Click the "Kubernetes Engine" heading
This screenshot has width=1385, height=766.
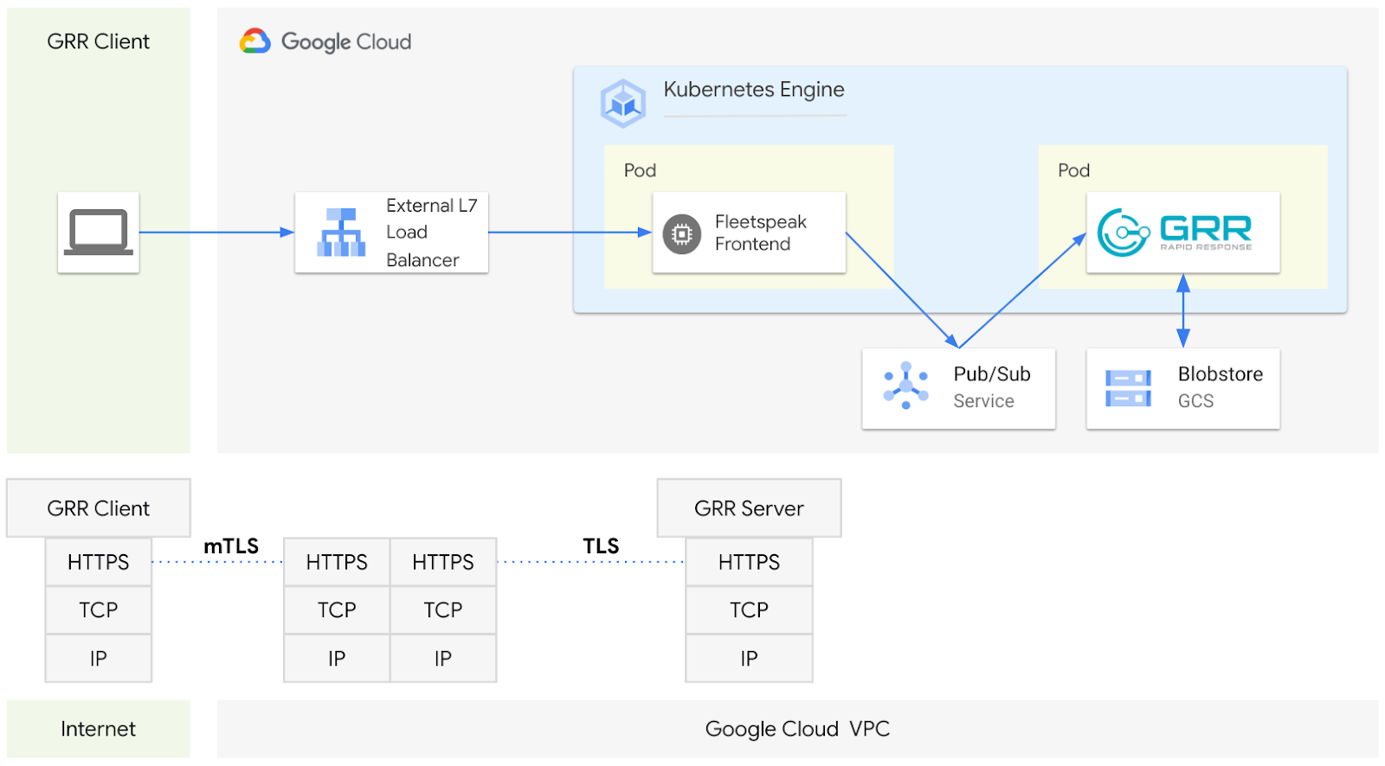click(754, 90)
